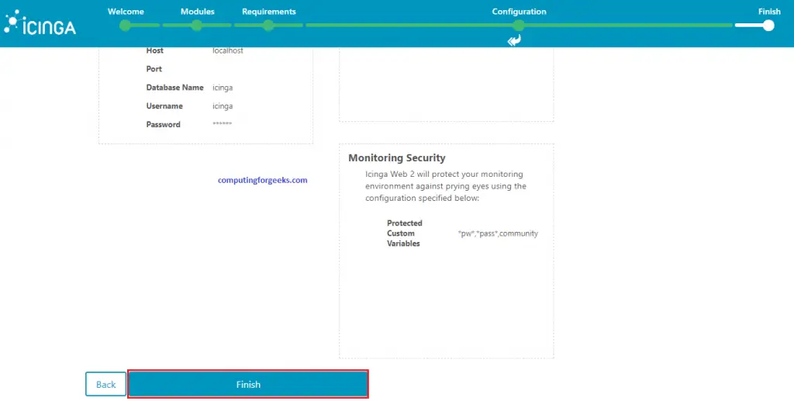Click the Configuration progress dot
794x401 pixels.
click(x=519, y=26)
